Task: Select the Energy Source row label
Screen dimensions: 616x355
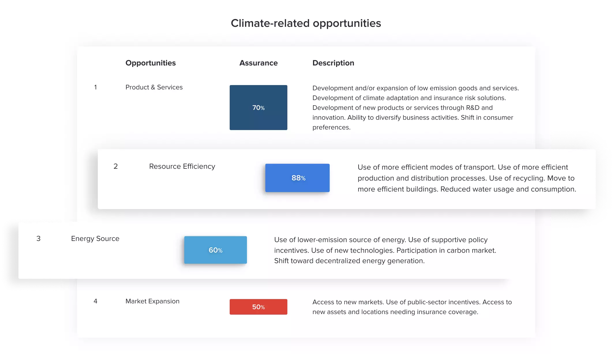Action: (x=95, y=238)
